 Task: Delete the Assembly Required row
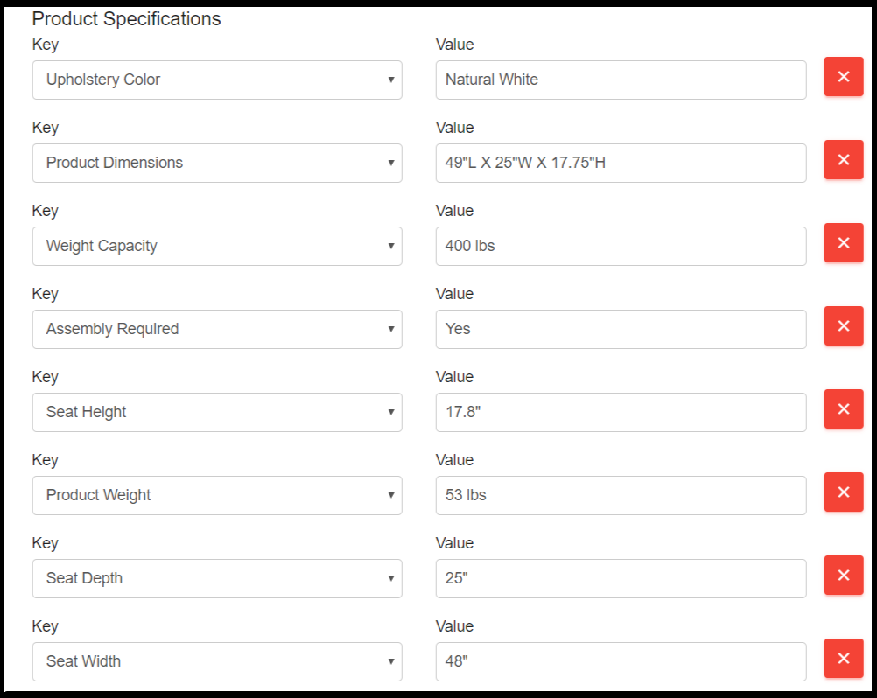[x=844, y=325]
